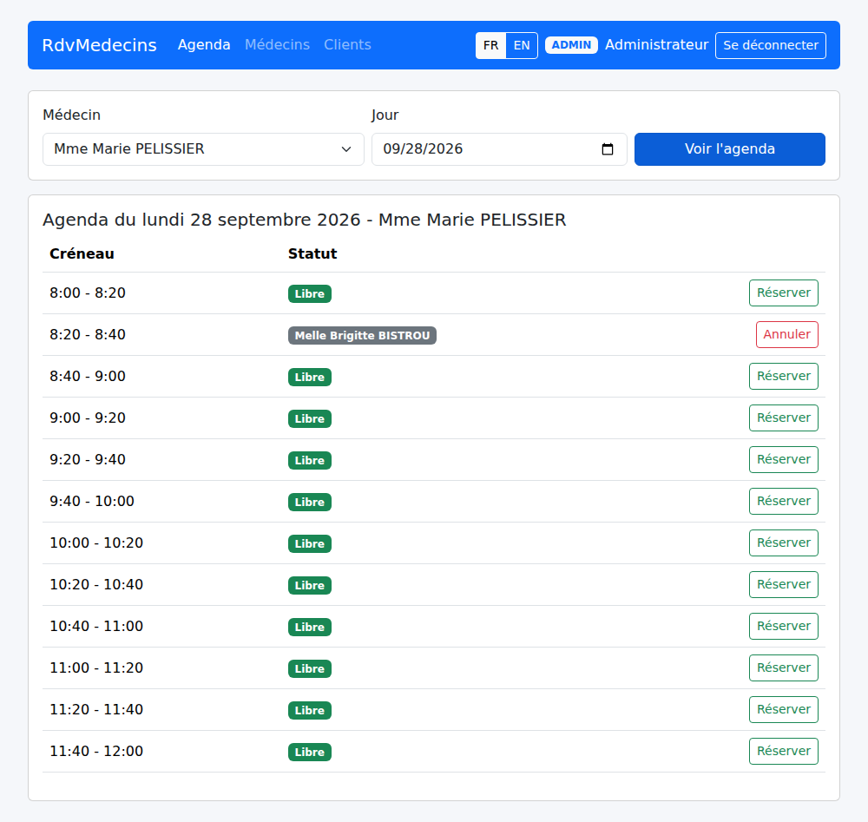
Task: Book the 9:40 - 10:00 slot
Action: 783,501
